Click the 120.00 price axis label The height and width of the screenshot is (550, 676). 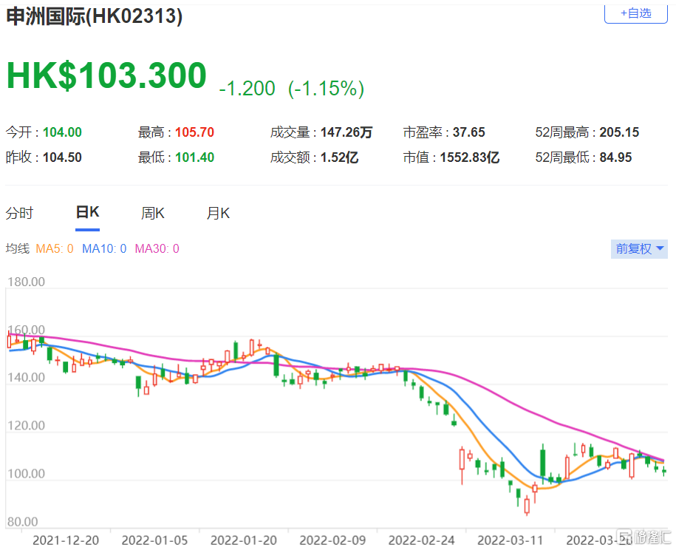[x=27, y=426]
